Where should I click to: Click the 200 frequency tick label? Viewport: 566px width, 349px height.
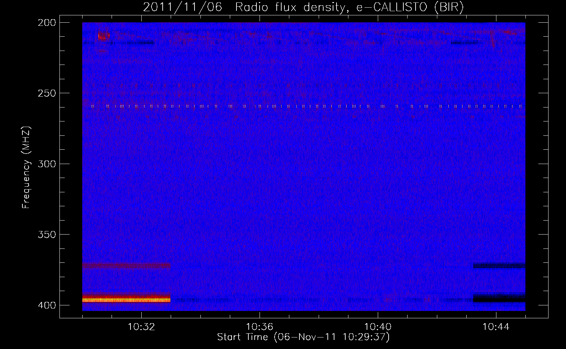(x=47, y=23)
